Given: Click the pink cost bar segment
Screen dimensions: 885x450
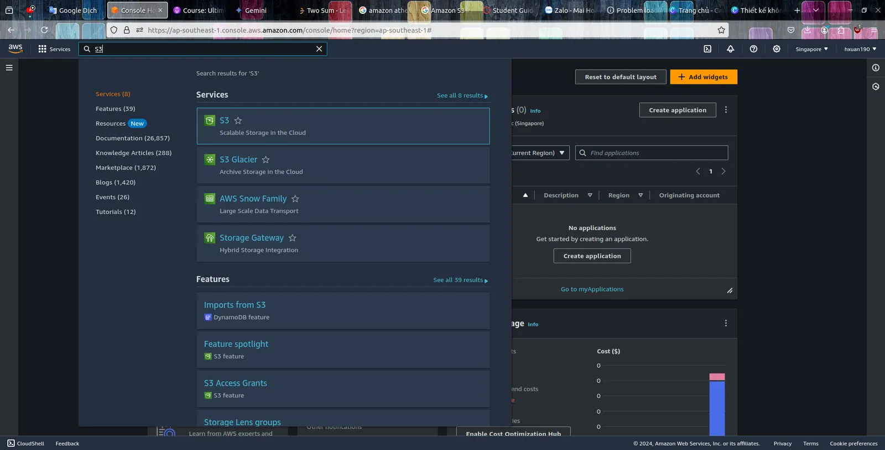Looking at the screenshot, I should tap(717, 377).
